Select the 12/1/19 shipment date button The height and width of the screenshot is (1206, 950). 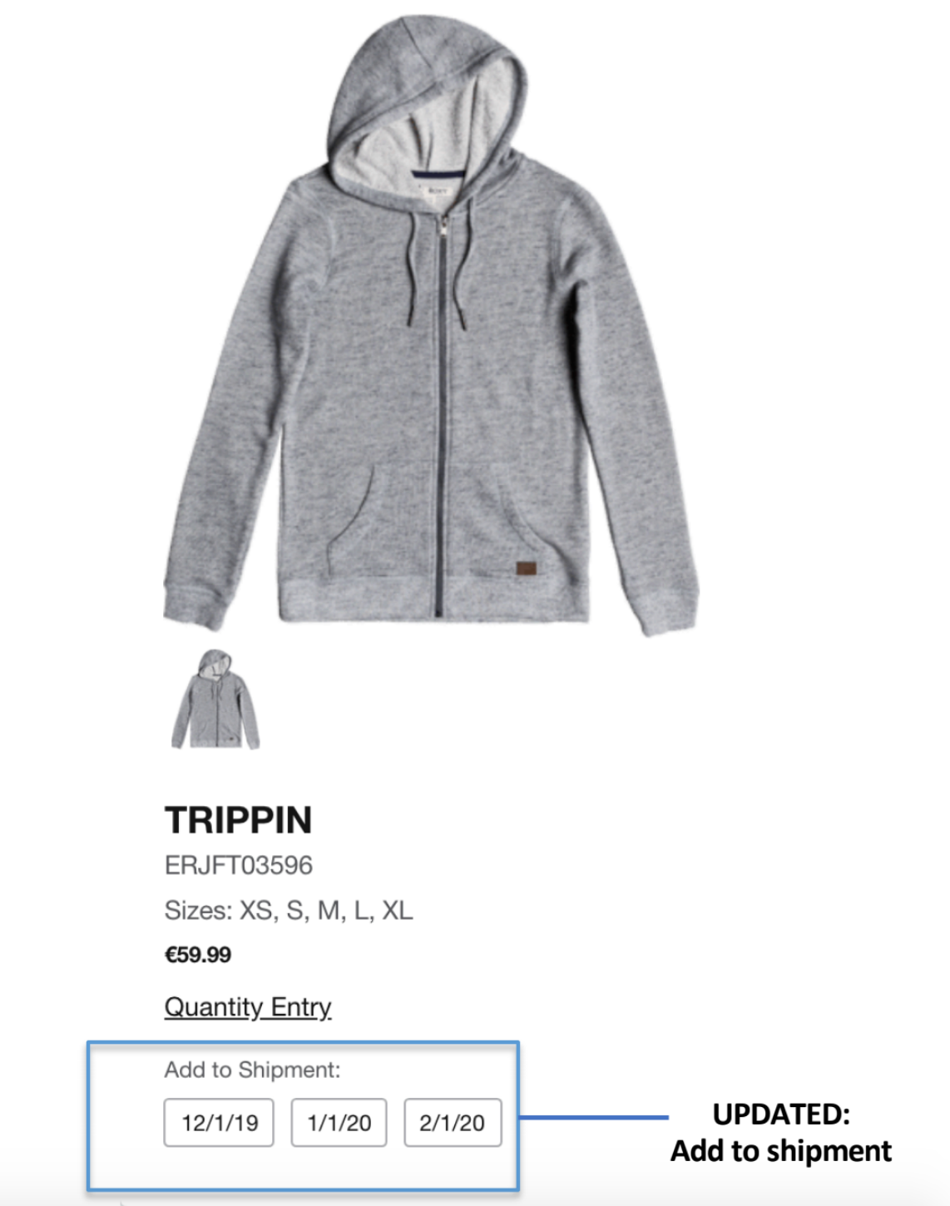coord(219,1123)
